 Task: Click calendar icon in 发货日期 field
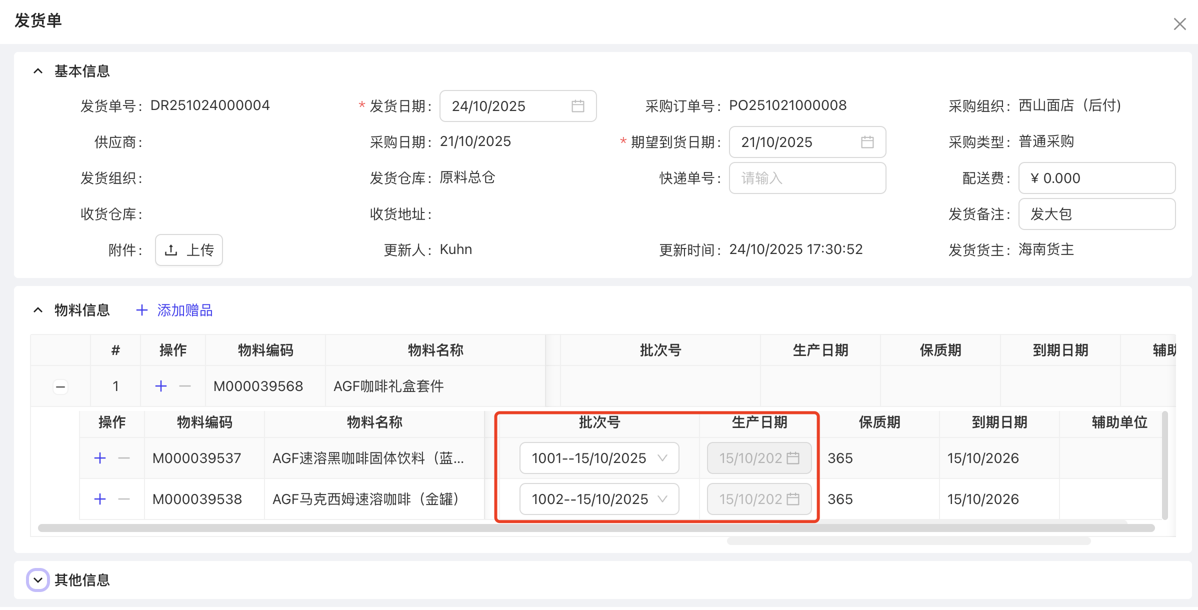[x=577, y=106]
